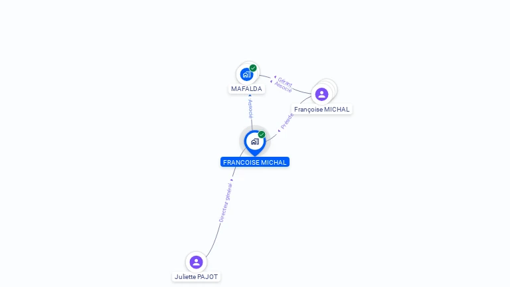The width and height of the screenshot is (510, 287).
Task: Select the Juliette PAJOT name label
Action: [196, 277]
